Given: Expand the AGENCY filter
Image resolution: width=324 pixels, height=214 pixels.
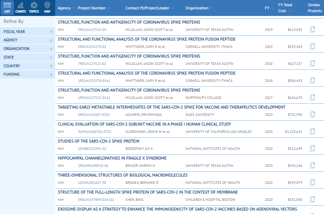Looking at the screenshot, I should click(x=27, y=40).
